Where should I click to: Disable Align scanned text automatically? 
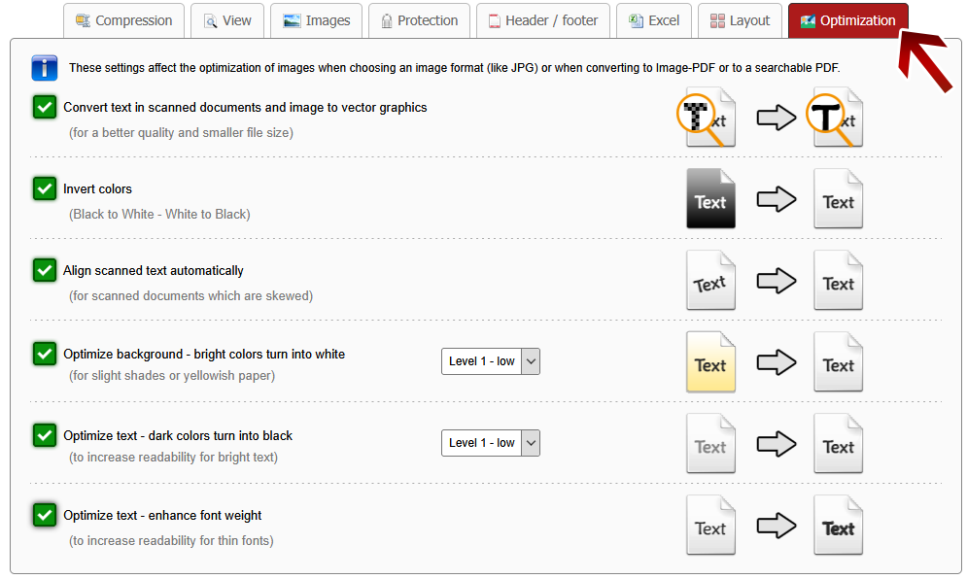pyautogui.click(x=45, y=270)
